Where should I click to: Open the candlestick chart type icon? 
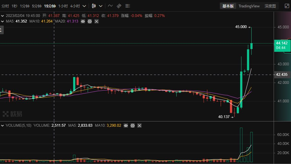[94, 6]
